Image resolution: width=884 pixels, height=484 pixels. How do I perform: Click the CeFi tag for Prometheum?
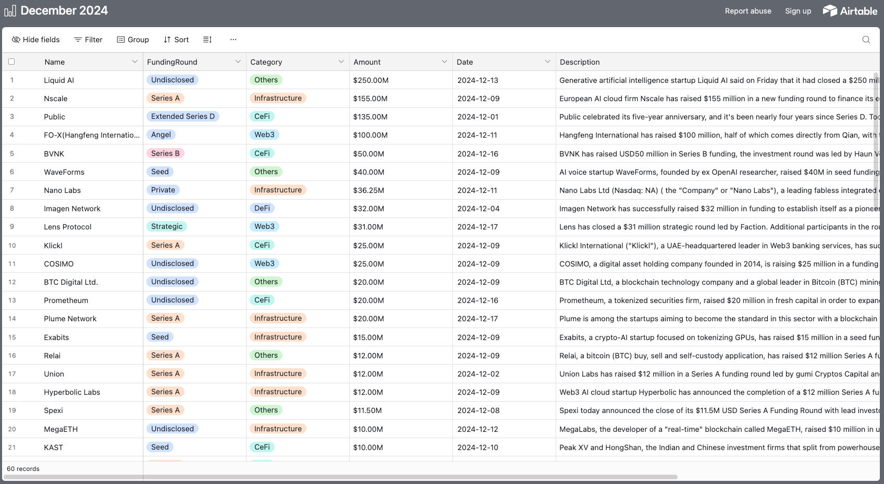click(262, 300)
